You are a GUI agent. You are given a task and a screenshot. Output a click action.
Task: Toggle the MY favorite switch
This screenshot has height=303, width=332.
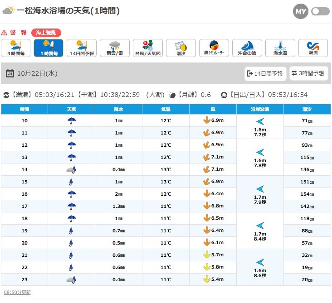[x=320, y=12]
